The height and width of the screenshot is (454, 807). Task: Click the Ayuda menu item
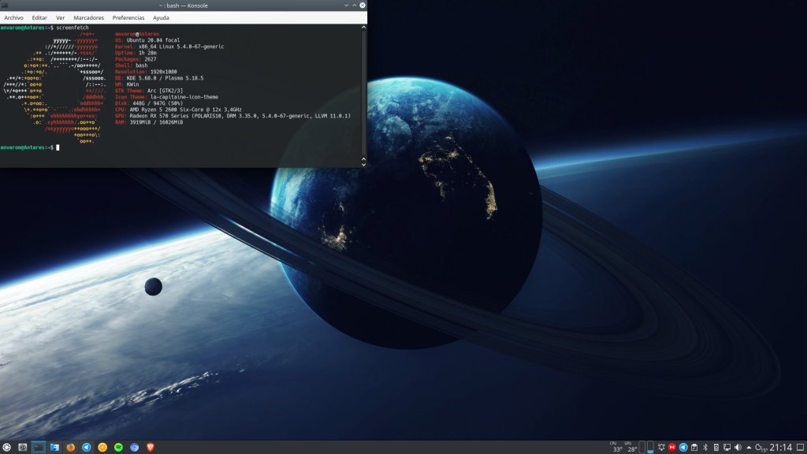(161, 17)
